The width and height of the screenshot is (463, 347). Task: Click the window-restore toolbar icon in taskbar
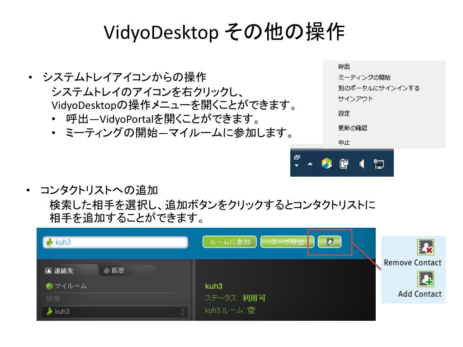click(x=297, y=157)
